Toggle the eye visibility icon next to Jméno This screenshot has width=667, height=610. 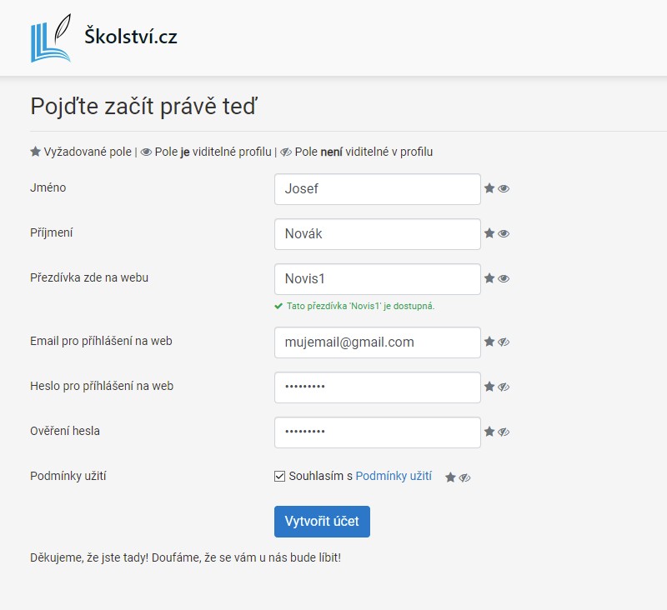coord(504,189)
